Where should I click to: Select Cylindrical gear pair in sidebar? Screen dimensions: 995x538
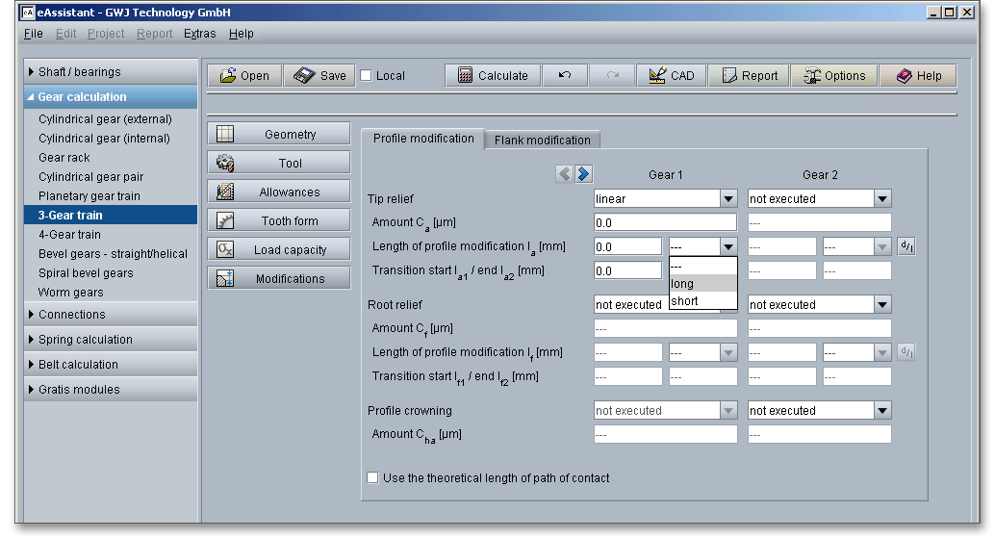[x=91, y=177]
